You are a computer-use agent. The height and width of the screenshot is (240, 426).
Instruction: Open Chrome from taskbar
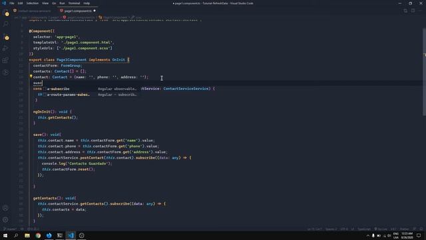[x=38, y=235]
